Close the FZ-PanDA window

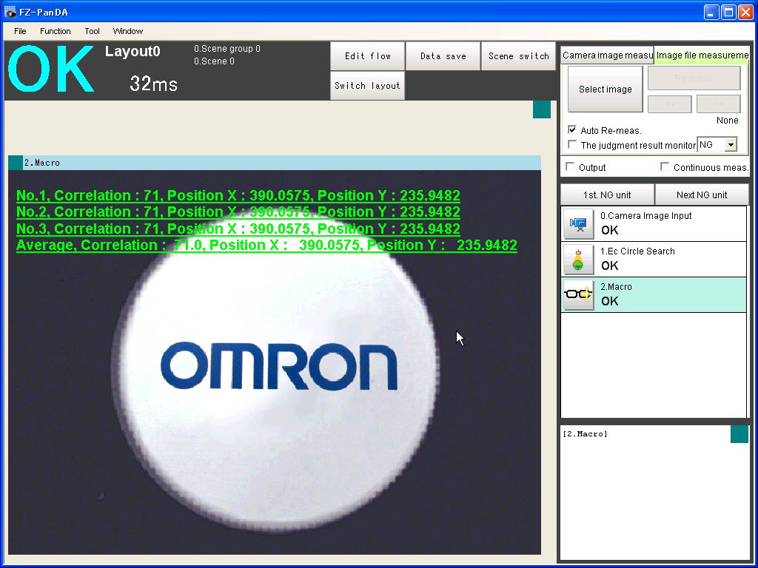click(x=745, y=12)
